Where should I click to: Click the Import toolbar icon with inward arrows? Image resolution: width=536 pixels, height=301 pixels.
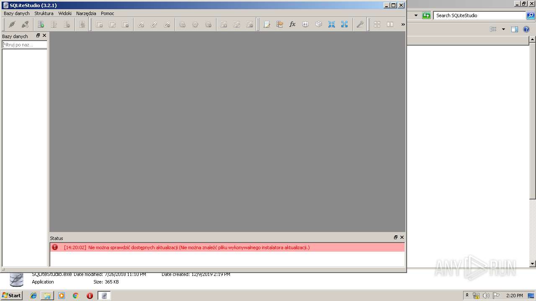332,25
